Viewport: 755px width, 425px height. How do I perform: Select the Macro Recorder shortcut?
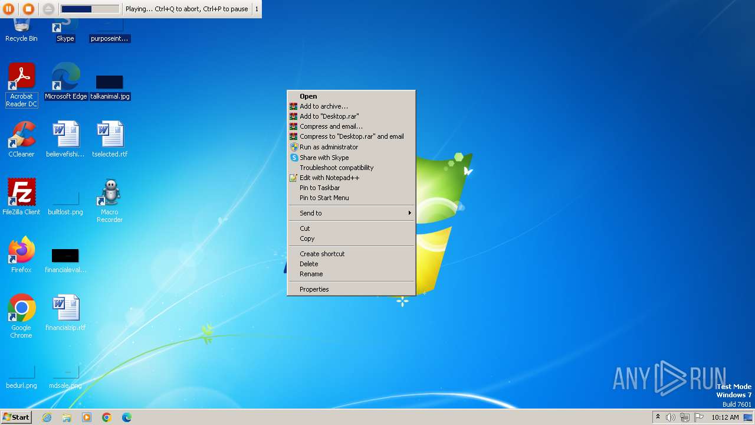(x=110, y=201)
